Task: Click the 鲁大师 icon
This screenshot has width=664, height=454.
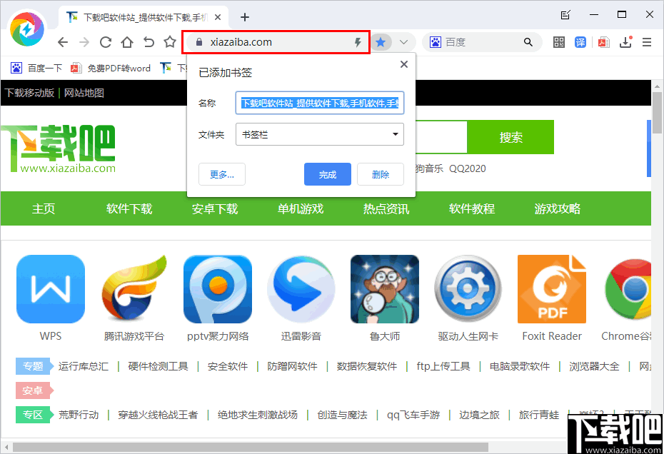Action: (385, 289)
